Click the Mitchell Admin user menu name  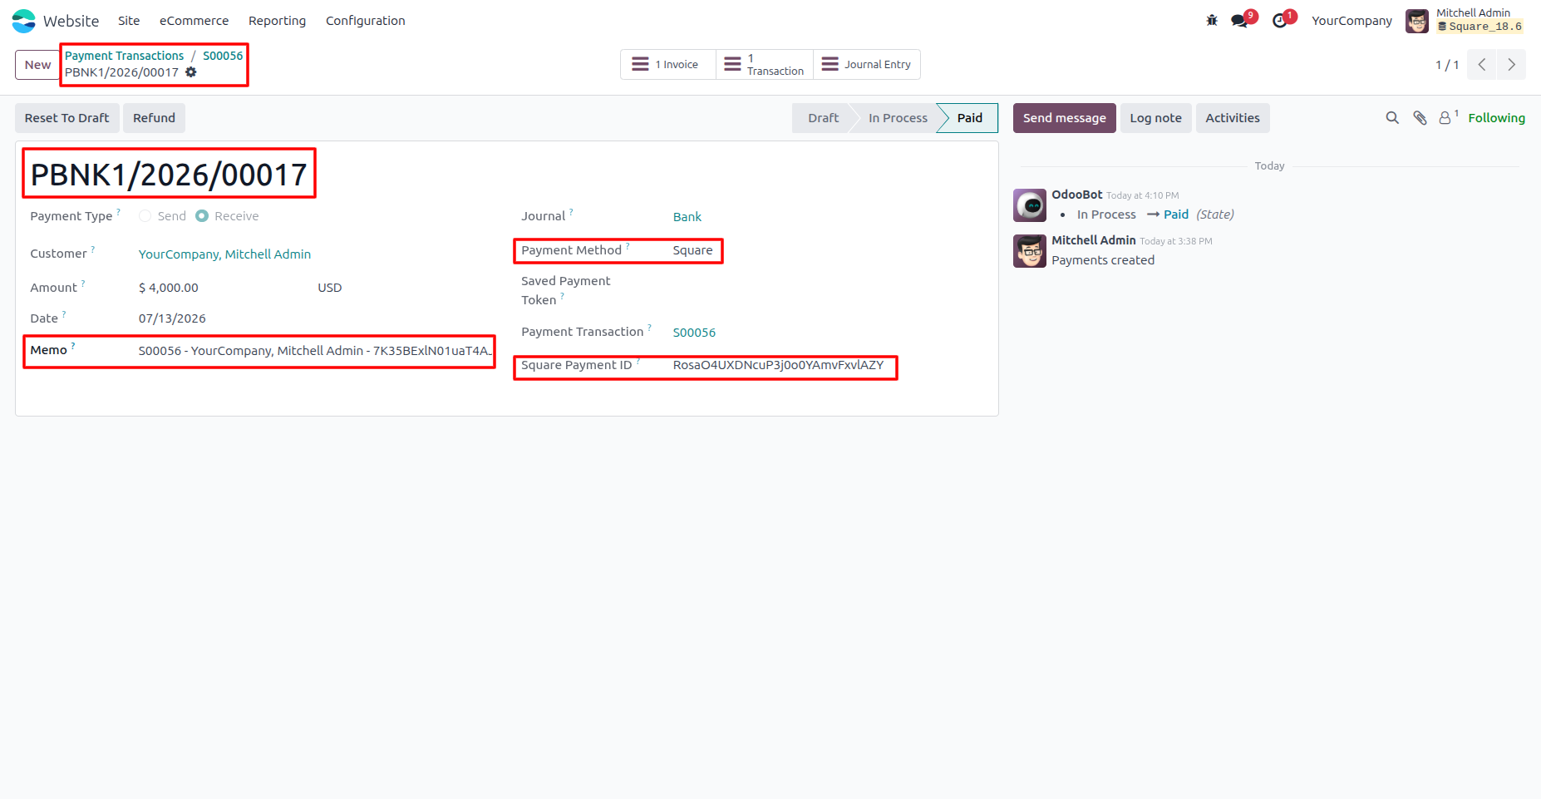pyautogui.click(x=1473, y=12)
